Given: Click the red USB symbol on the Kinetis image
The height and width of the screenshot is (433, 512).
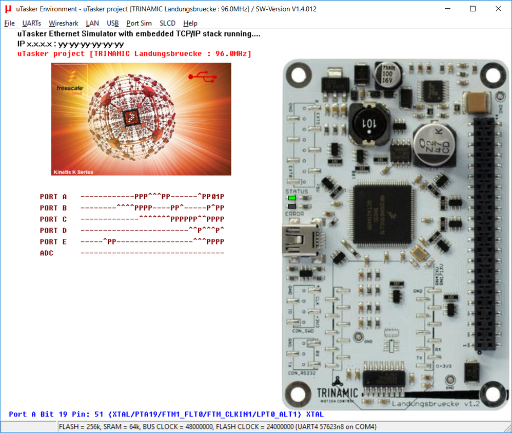Looking at the screenshot, I should [203, 77].
